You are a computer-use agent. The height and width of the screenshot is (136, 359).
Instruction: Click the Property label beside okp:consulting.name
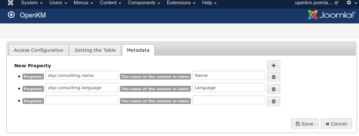pos(33,77)
